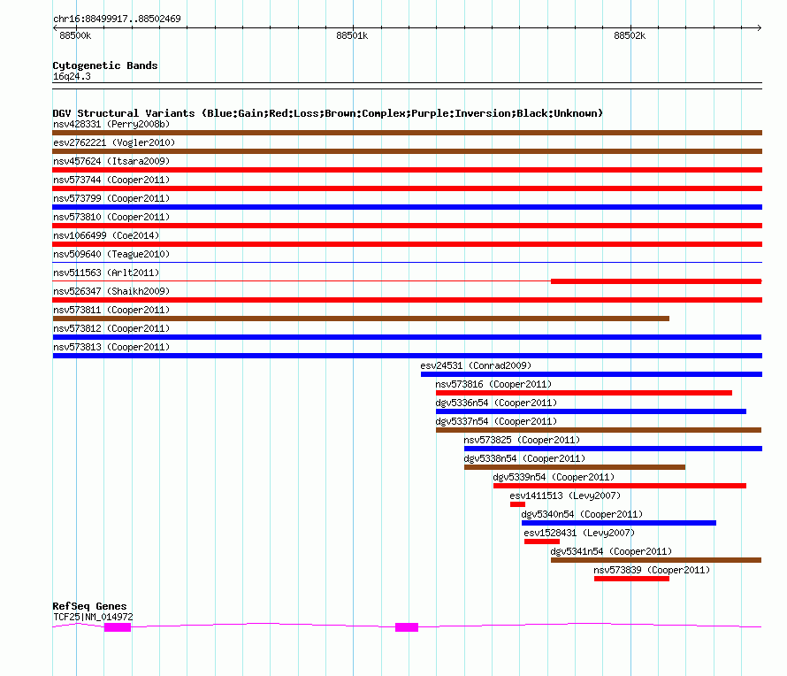The height and width of the screenshot is (676, 787).
Task: Click nsv526347 (Shaikh2009) label
Action: (111, 291)
